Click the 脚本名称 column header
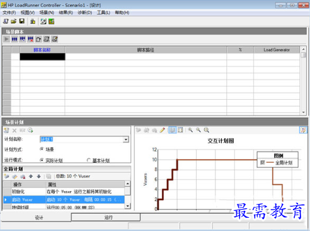The image size is (310, 231). [42, 50]
